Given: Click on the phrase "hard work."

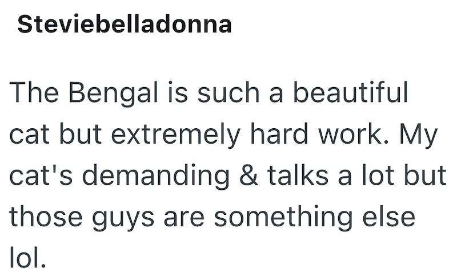Looking at the screenshot, I should pos(320,134).
